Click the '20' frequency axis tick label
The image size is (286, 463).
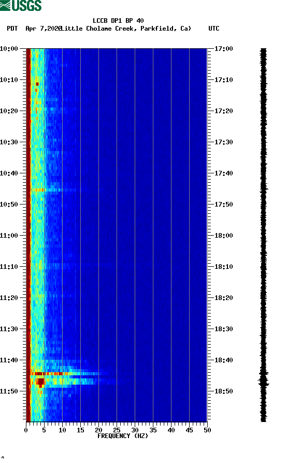(98, 430)
